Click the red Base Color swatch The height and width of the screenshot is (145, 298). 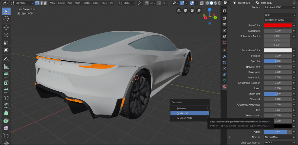click(x=277, y=25)
